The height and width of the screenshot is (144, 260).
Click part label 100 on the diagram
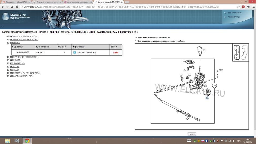click(x=221, y=70)
